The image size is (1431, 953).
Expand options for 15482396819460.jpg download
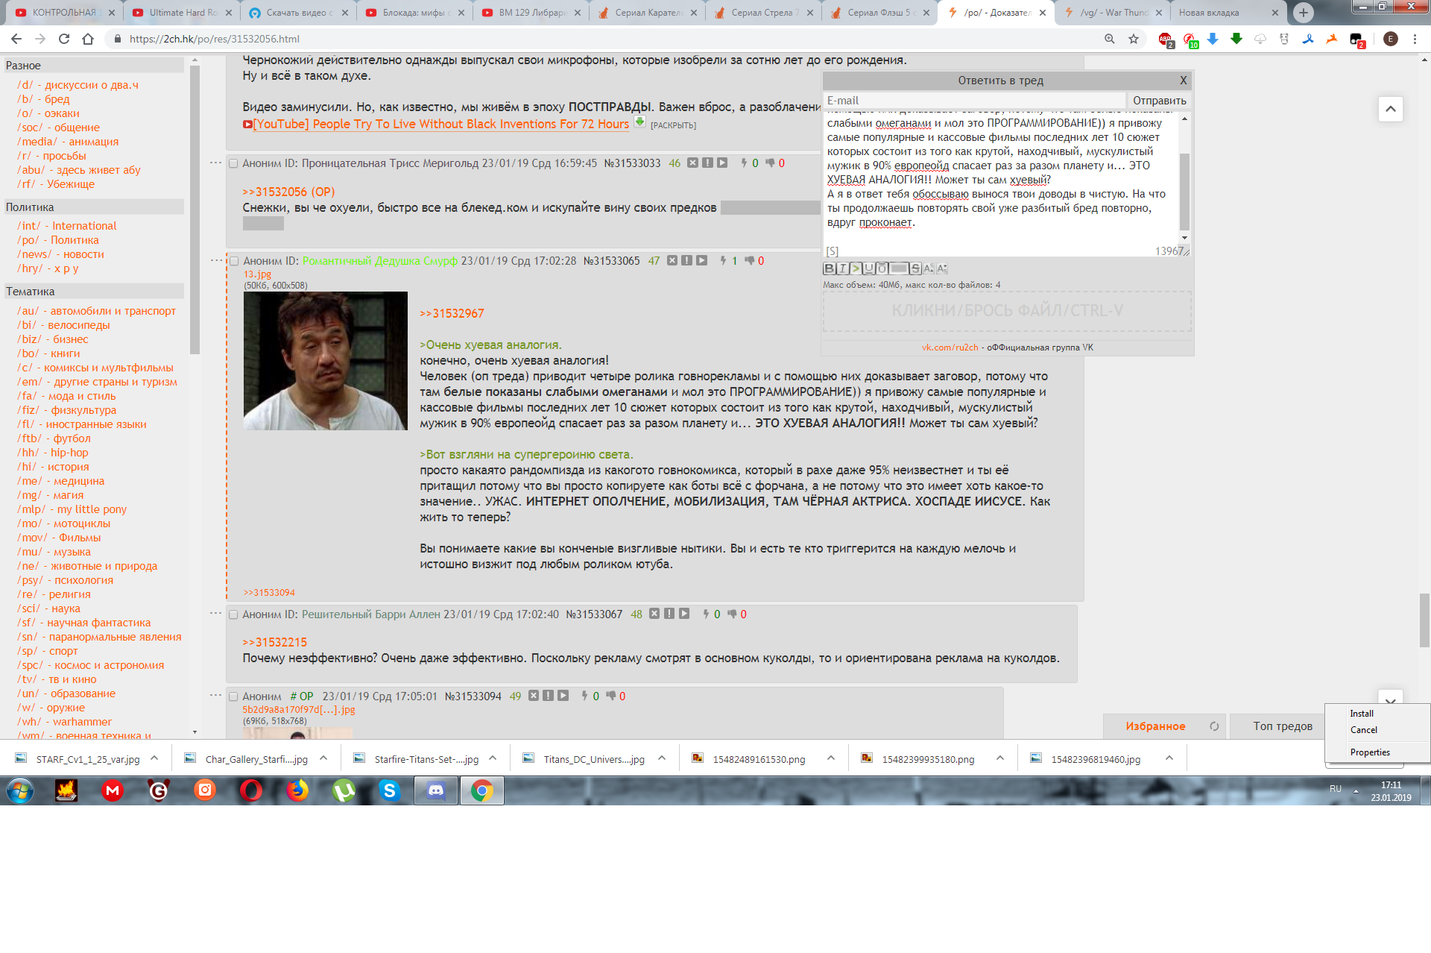pyautogui.click(x=1169, y=758)
